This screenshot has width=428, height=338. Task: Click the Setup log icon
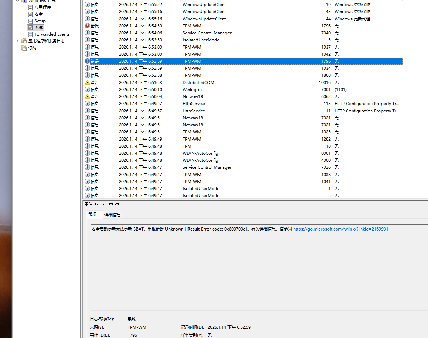tap(30, 21)
